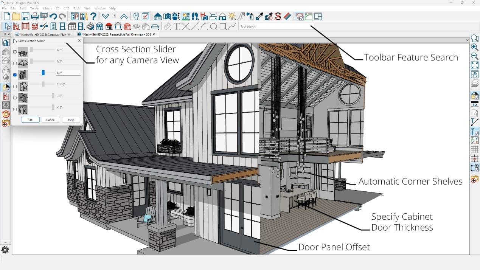Select the Eyedropper tool in the toolbar
The image size is (480, 270).
tap(259, 16)
